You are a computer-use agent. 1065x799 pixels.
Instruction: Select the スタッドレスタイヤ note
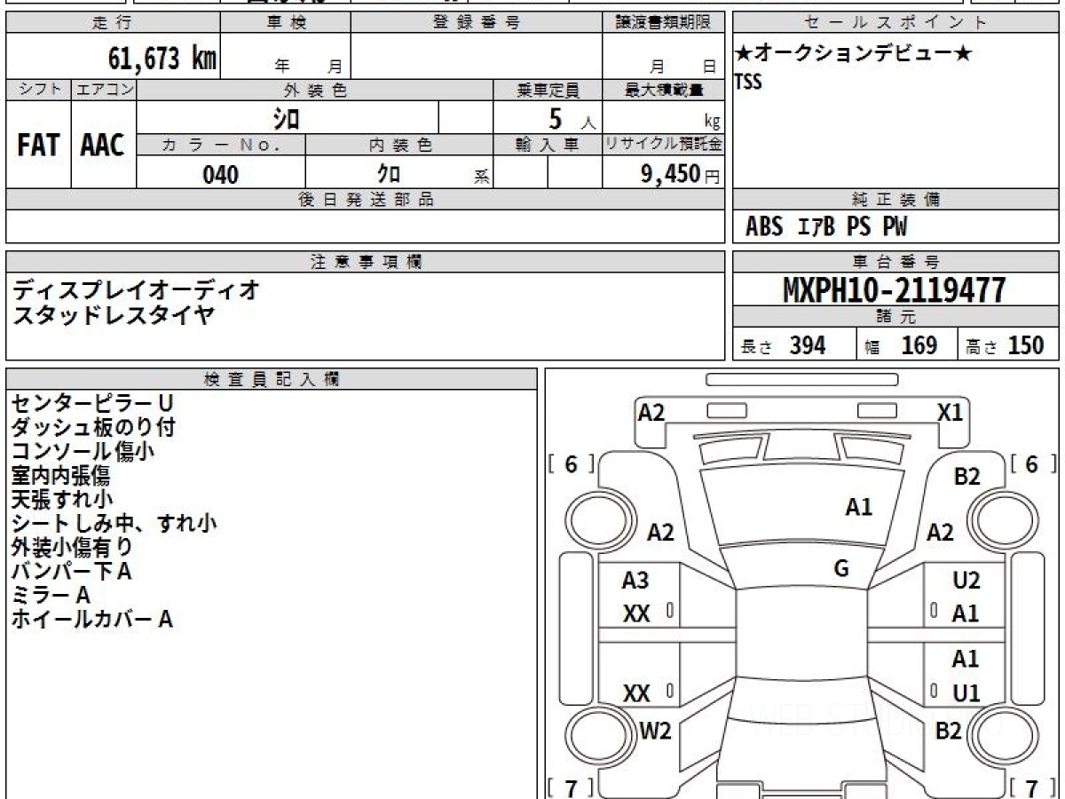tap(114, 314)
